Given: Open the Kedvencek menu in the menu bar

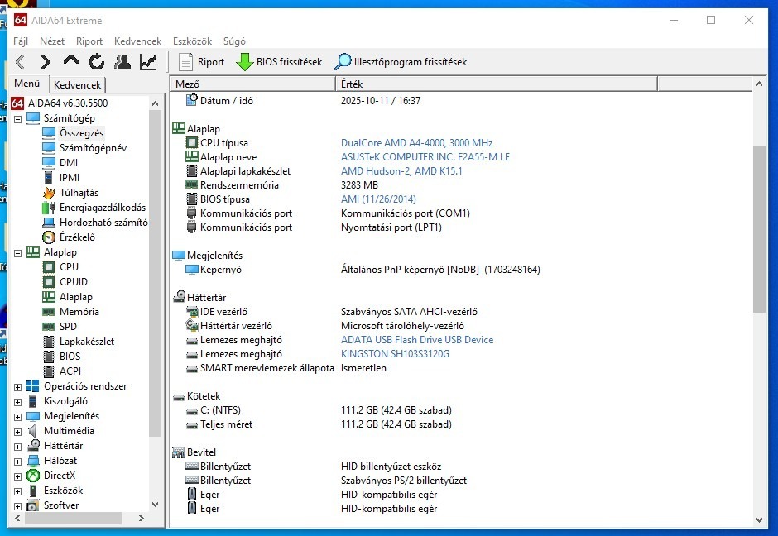Looking at the screenshot, I should point(138,41).
